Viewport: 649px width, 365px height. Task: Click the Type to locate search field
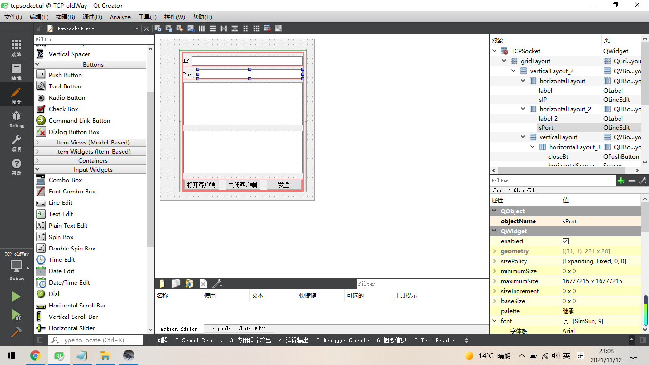[x=96, y=340]
